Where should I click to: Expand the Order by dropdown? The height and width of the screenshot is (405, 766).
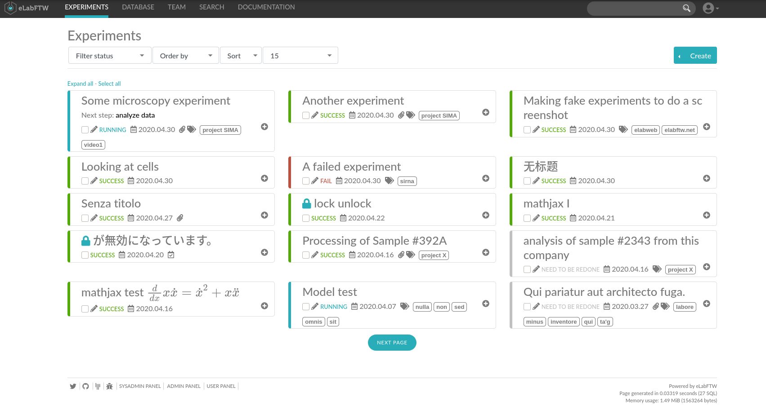point(185,56)
